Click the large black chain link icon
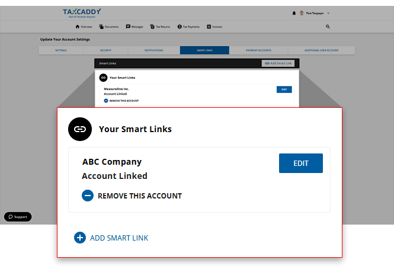394x269 pixels. (x=80, y=129)
